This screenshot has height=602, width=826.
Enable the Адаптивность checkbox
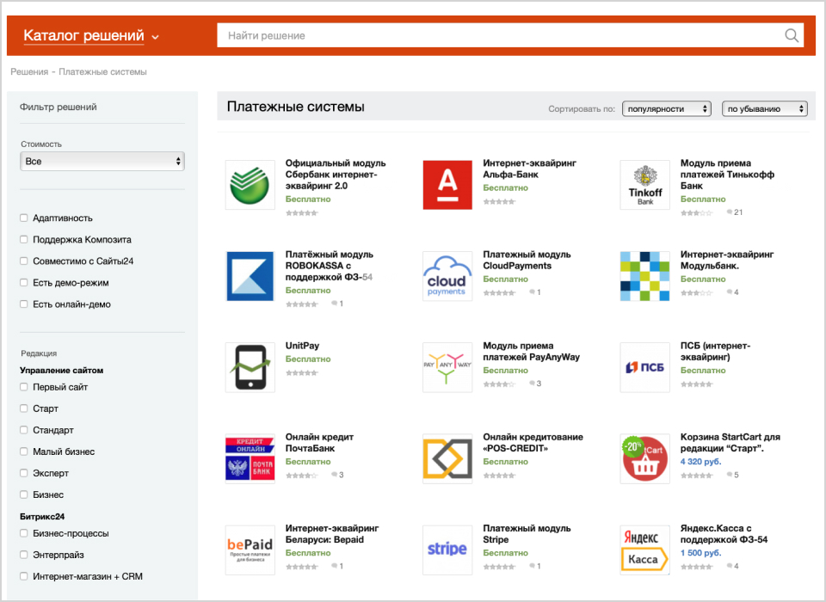click(x=24, y=218)
